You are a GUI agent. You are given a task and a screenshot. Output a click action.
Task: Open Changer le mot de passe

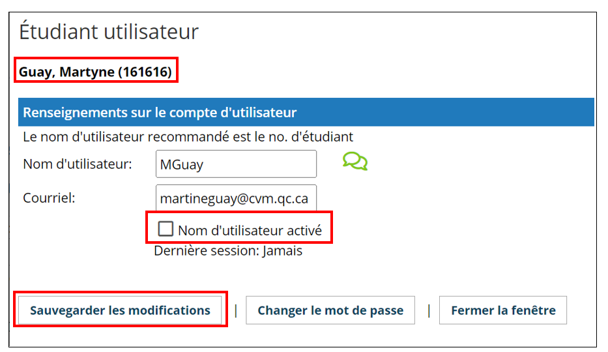coord(330,310)
